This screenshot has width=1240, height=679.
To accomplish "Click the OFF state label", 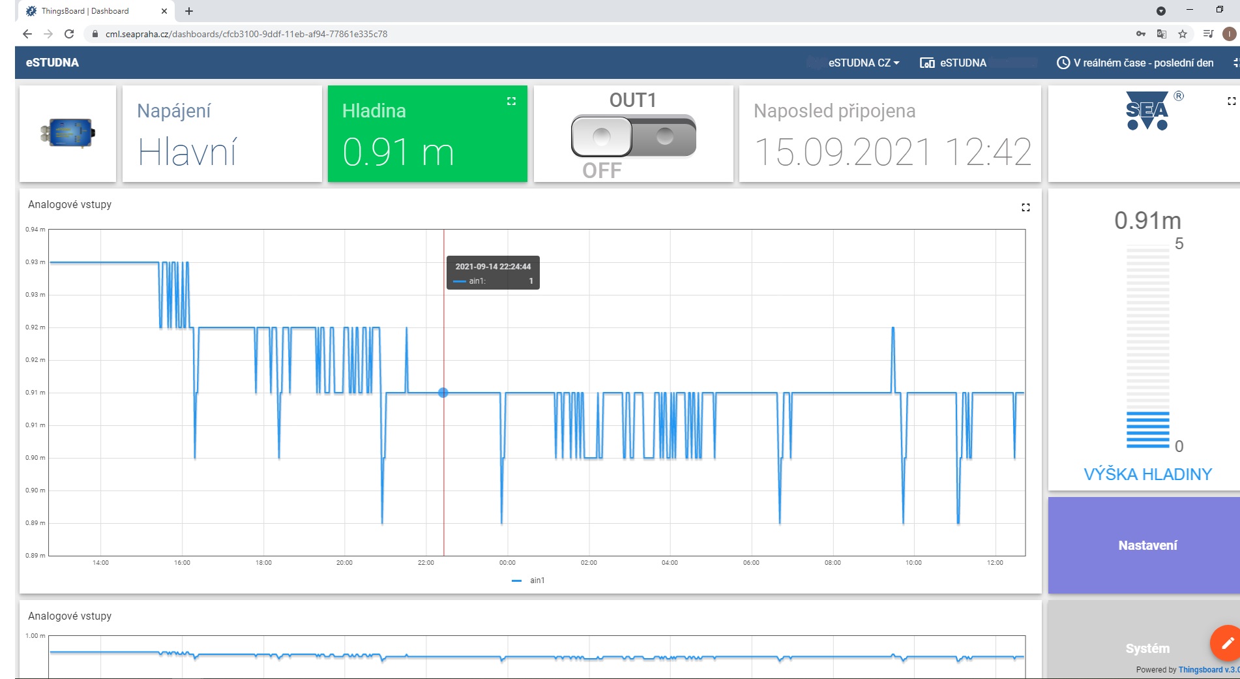I will [x=602, y=171].
